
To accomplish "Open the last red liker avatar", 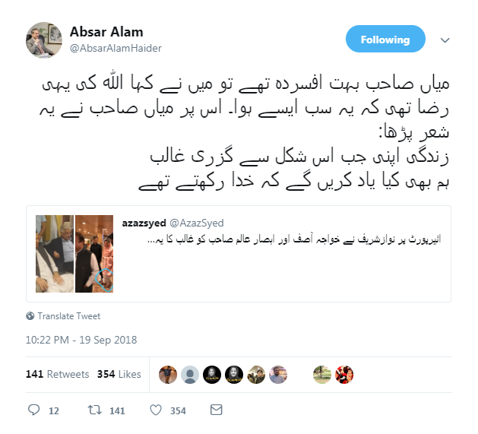I will click(343, 375).
